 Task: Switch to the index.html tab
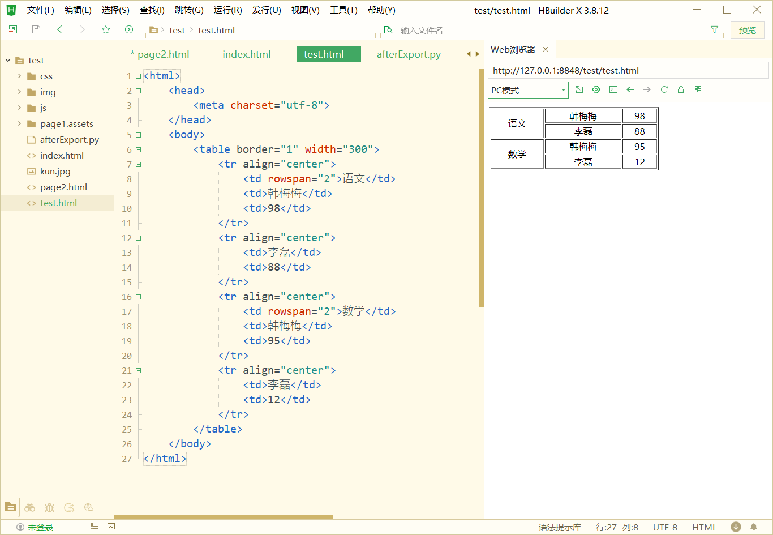point(247,54)
